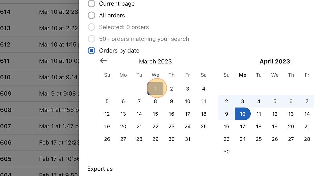Viewport: 314px width, 176px height.
Task: Go to previous month with back arrow
Action: coord(103,61)
